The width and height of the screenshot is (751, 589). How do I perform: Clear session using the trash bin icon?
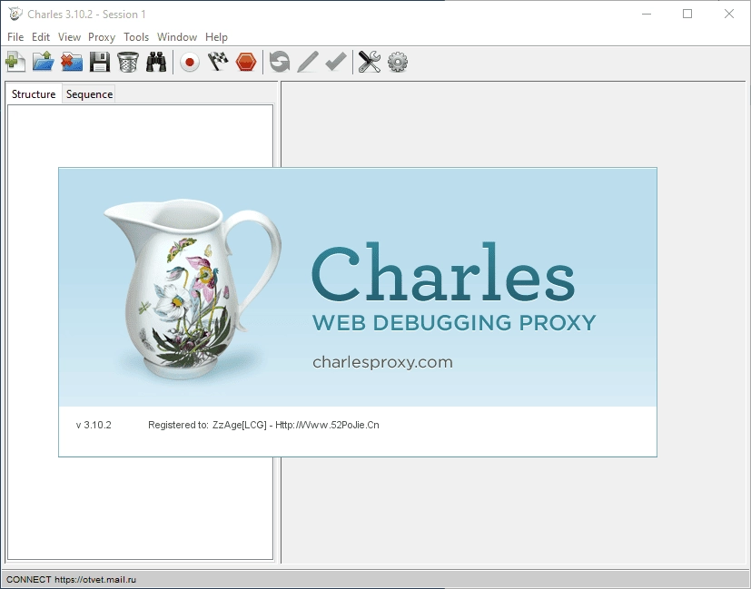(x=128, y=62)
